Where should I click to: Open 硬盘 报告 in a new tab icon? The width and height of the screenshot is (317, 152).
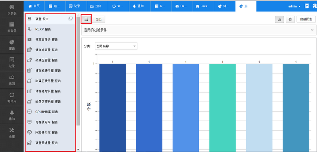point(71,19)
